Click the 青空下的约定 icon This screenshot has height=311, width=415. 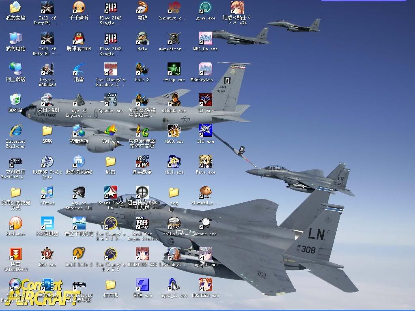(x=79, y=223)
